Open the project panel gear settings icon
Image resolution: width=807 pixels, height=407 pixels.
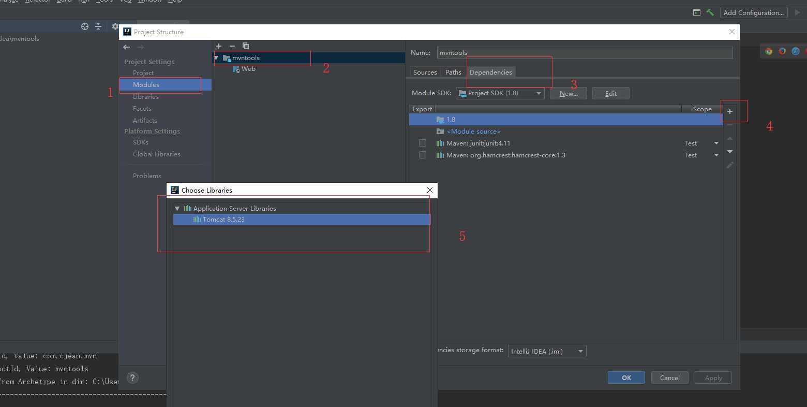point(115,26)
